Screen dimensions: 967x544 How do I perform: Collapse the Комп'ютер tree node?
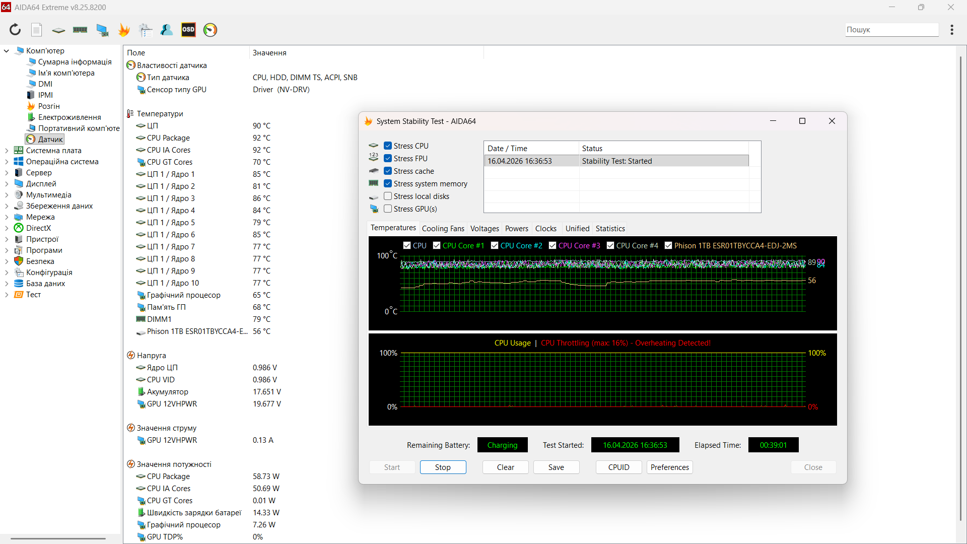(x=7, y=50)
